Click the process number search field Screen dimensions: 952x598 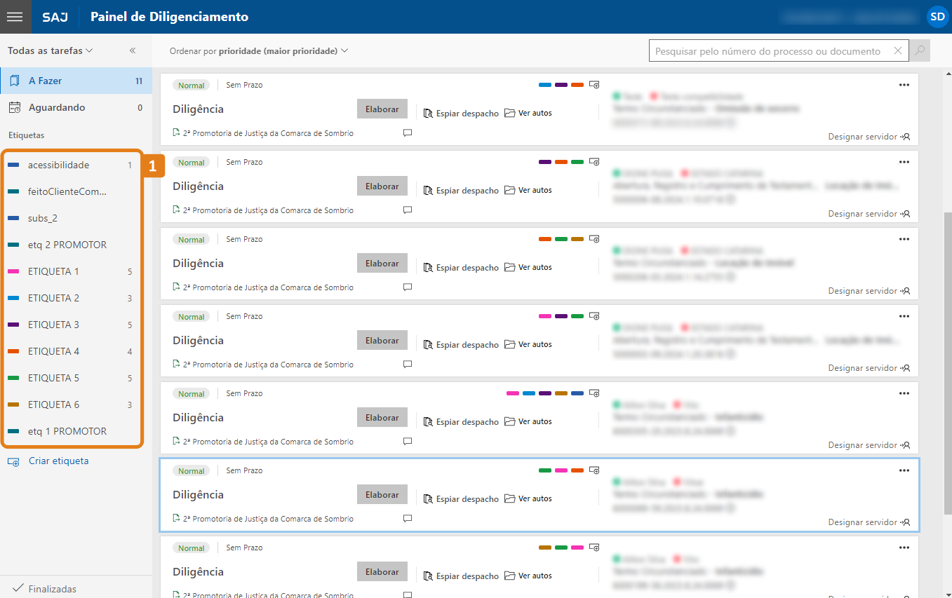tap(770, 51)
